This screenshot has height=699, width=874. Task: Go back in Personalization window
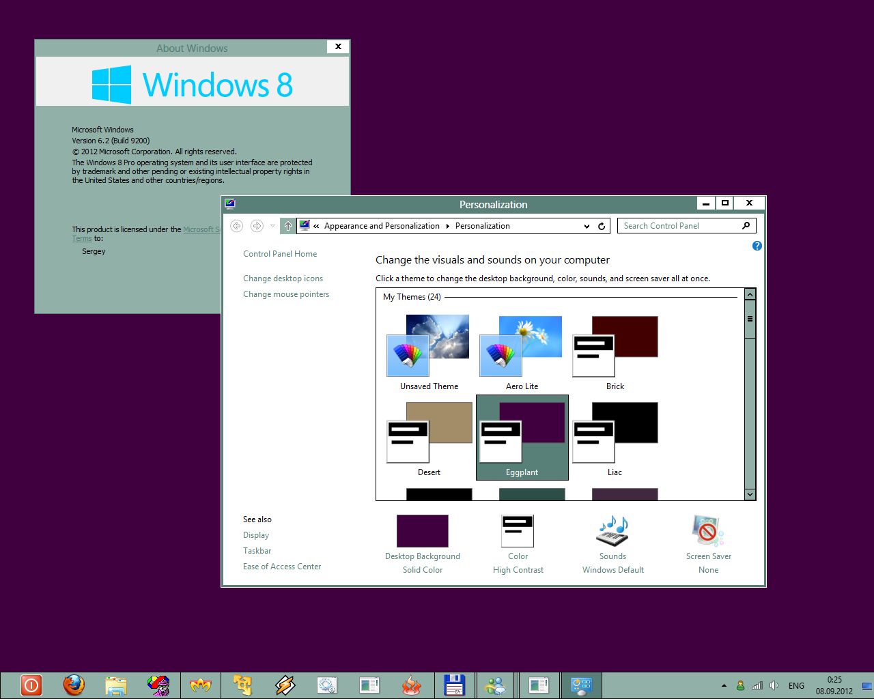(236, 226)
